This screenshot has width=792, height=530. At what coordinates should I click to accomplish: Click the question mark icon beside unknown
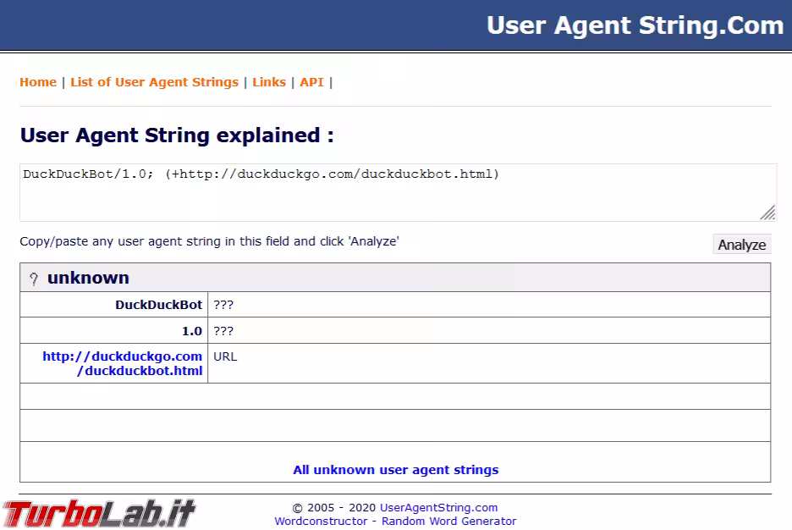(34, 279)
